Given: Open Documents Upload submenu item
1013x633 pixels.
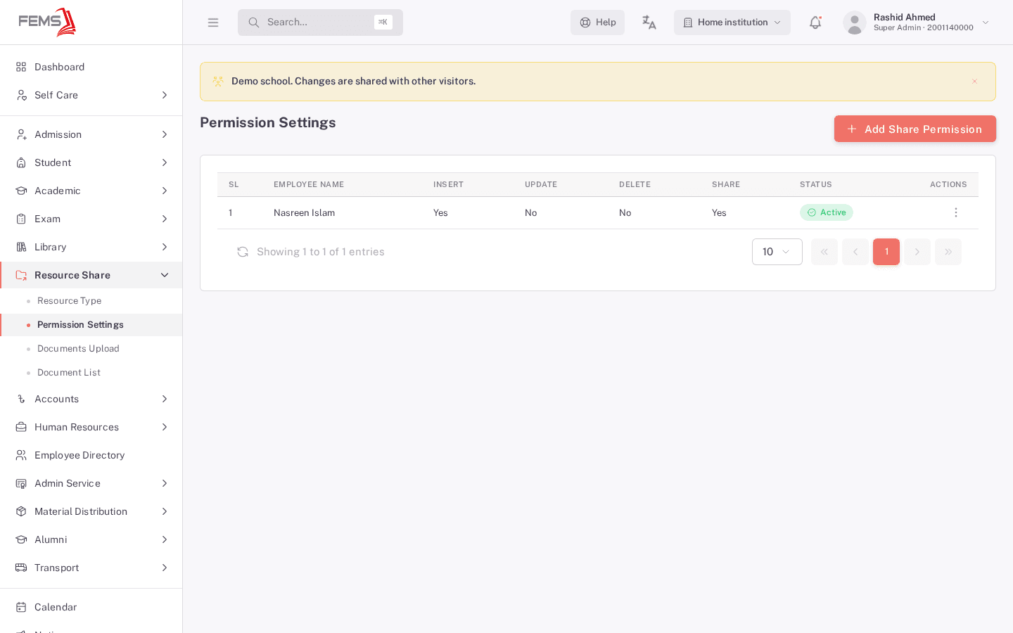Looking at the screenshot, I should coord(91,349).
